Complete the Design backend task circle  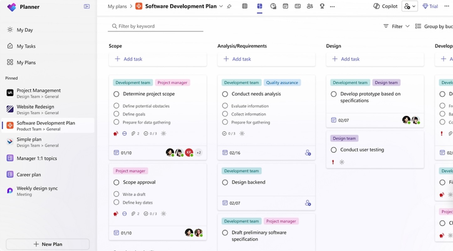(x=225, y=182)
